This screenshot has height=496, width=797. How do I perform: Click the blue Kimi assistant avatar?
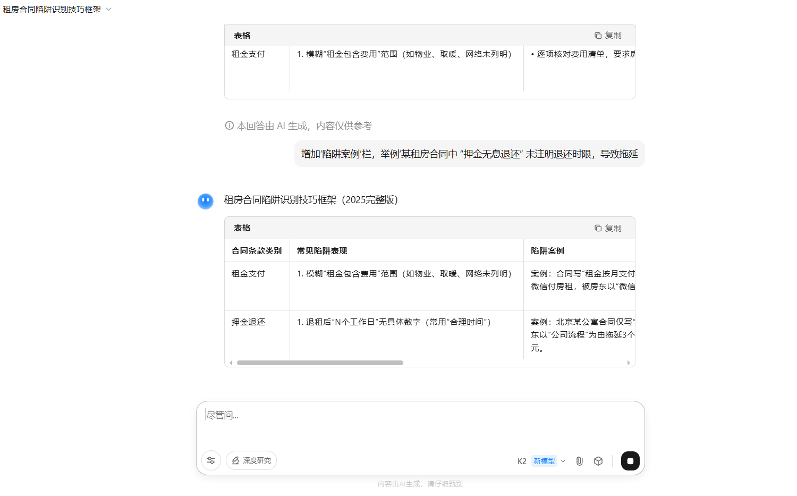coord(206,201)
